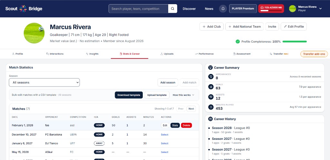Edit the February 1, 2028 match
The width and height of the screenshot is (330, 160).
(165, 125)
